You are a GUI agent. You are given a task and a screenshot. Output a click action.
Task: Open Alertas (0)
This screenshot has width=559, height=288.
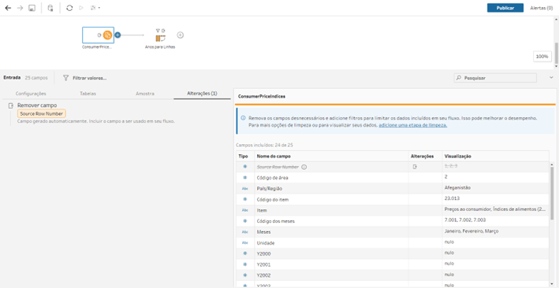(541, 8)
